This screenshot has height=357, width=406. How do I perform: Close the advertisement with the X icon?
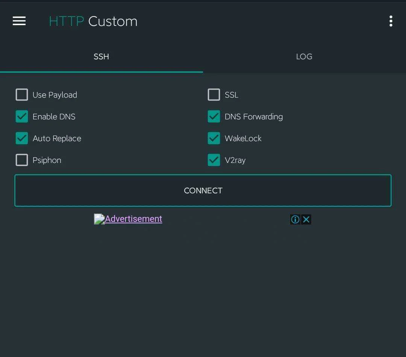[x=306, y=220]
